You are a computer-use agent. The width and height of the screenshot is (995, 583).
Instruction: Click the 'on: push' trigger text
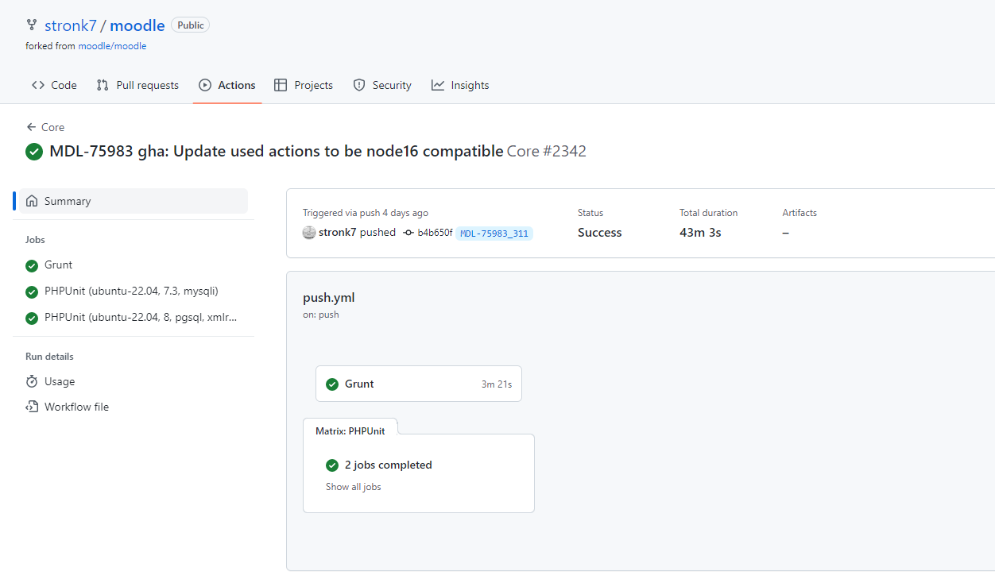coord(321,315)
